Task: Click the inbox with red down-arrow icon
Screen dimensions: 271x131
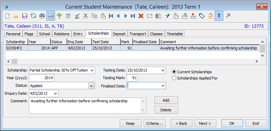Action: pos(193,16)
